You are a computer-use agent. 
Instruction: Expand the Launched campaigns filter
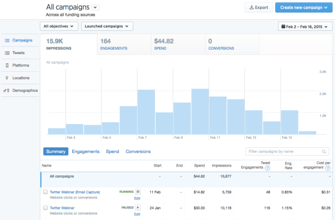(107, 26)
